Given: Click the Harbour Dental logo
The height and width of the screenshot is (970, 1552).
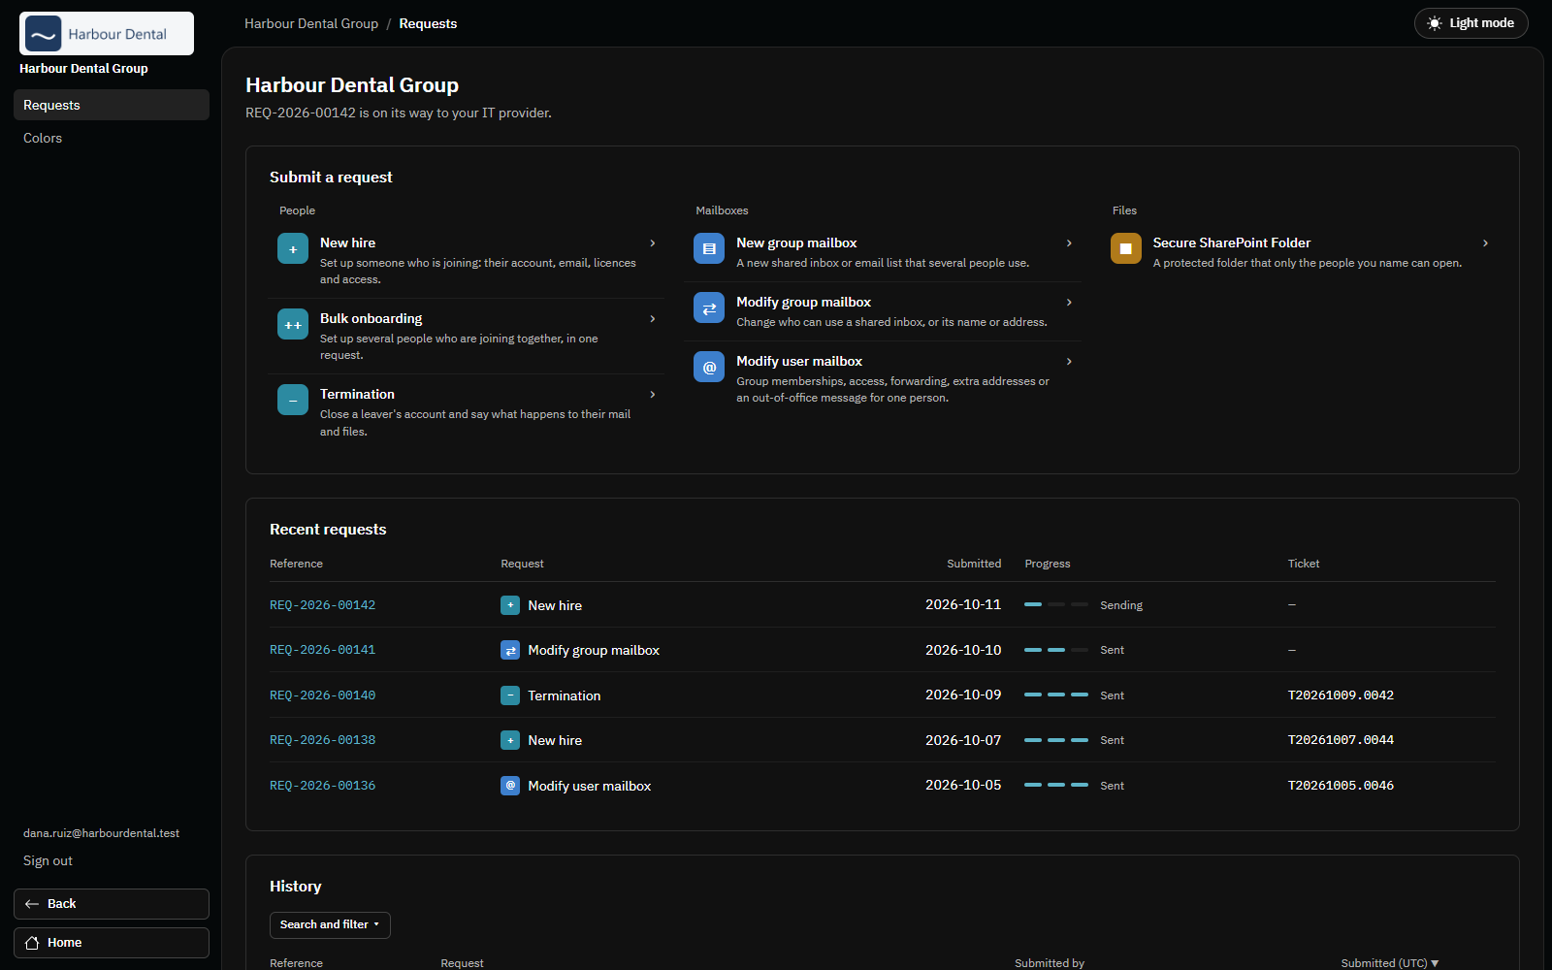Looking at the screenshot, I should [x=107, y=34].
